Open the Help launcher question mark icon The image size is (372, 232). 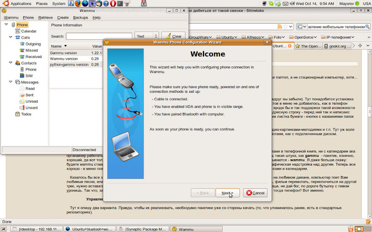[106, 3]
